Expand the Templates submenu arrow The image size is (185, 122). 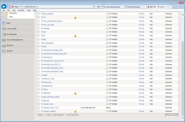tap(33, 13)
